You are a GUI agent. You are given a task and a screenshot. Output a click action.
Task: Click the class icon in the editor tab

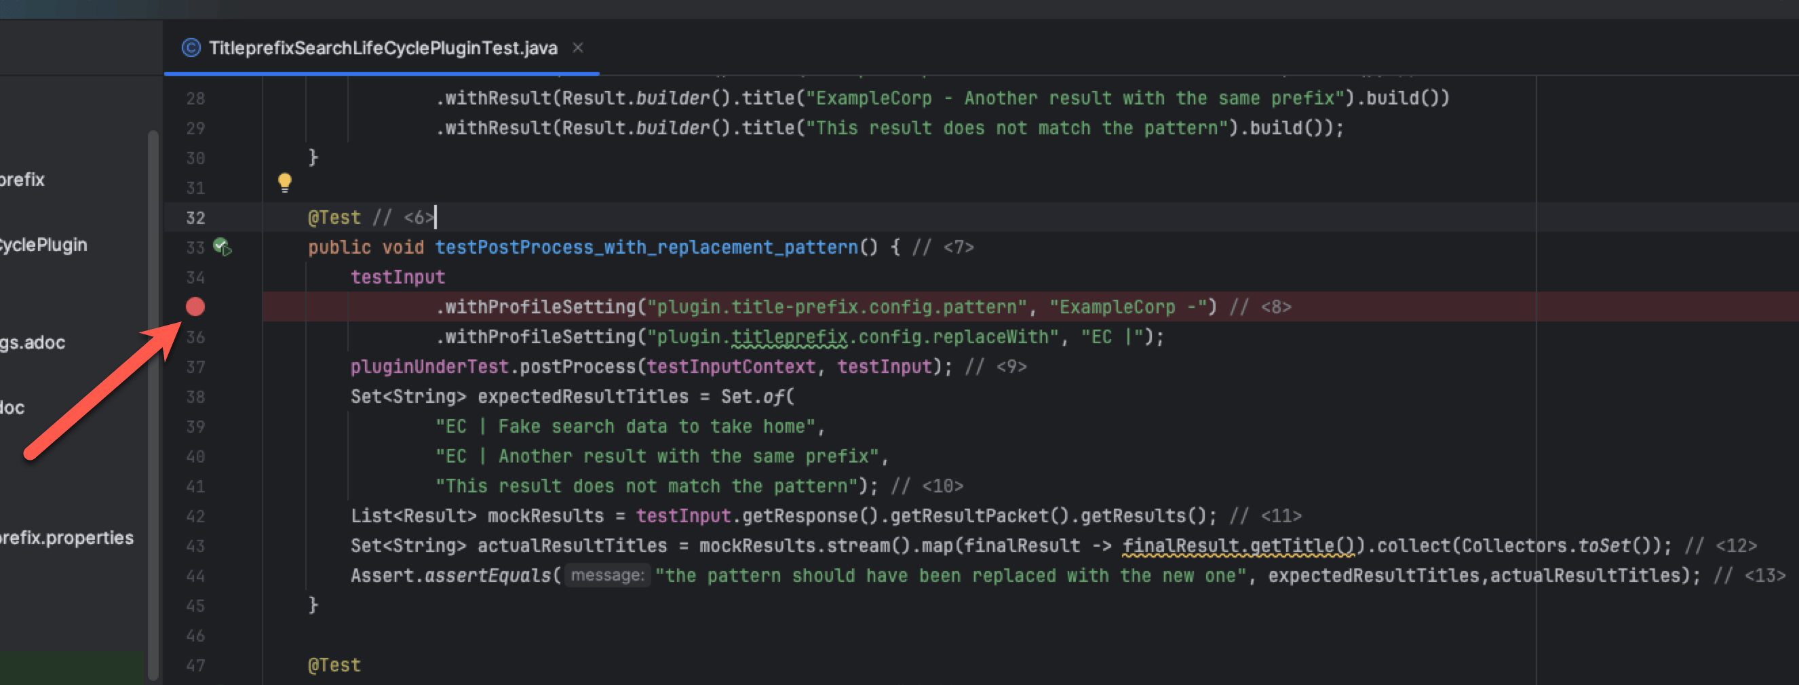tap(190, 47)
